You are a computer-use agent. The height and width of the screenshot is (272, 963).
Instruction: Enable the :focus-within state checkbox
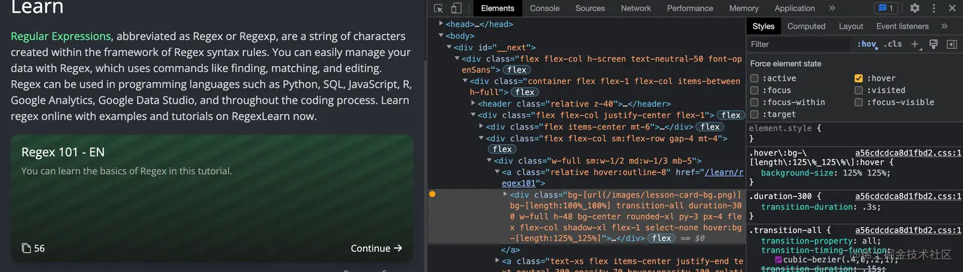(x=754, y=102)
